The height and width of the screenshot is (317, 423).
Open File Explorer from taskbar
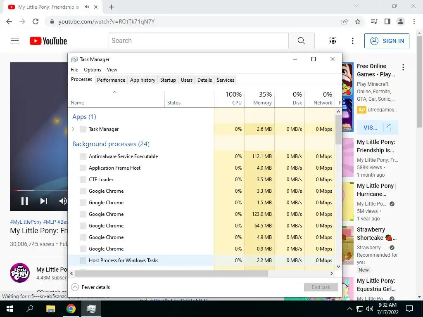tap(50, 309)
